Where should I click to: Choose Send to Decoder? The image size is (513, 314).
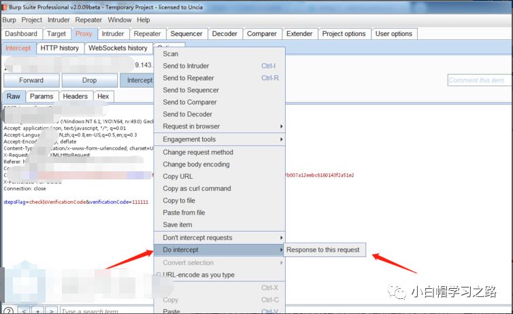click(220, 114)
